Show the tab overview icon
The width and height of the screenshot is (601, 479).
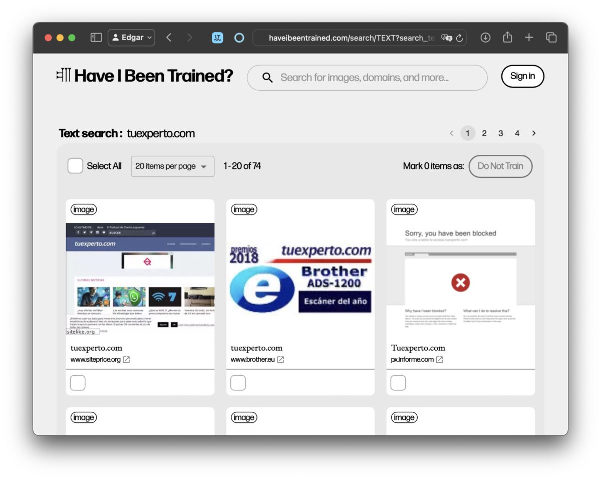tap(551, 38)
